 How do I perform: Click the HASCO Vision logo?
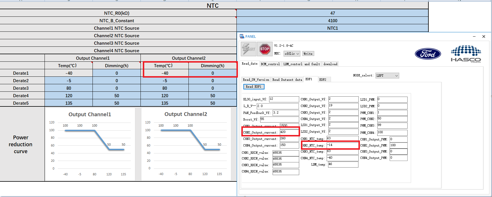point(466,54)
